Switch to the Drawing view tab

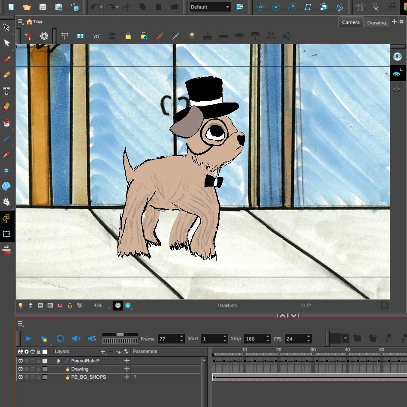point(376,23)
